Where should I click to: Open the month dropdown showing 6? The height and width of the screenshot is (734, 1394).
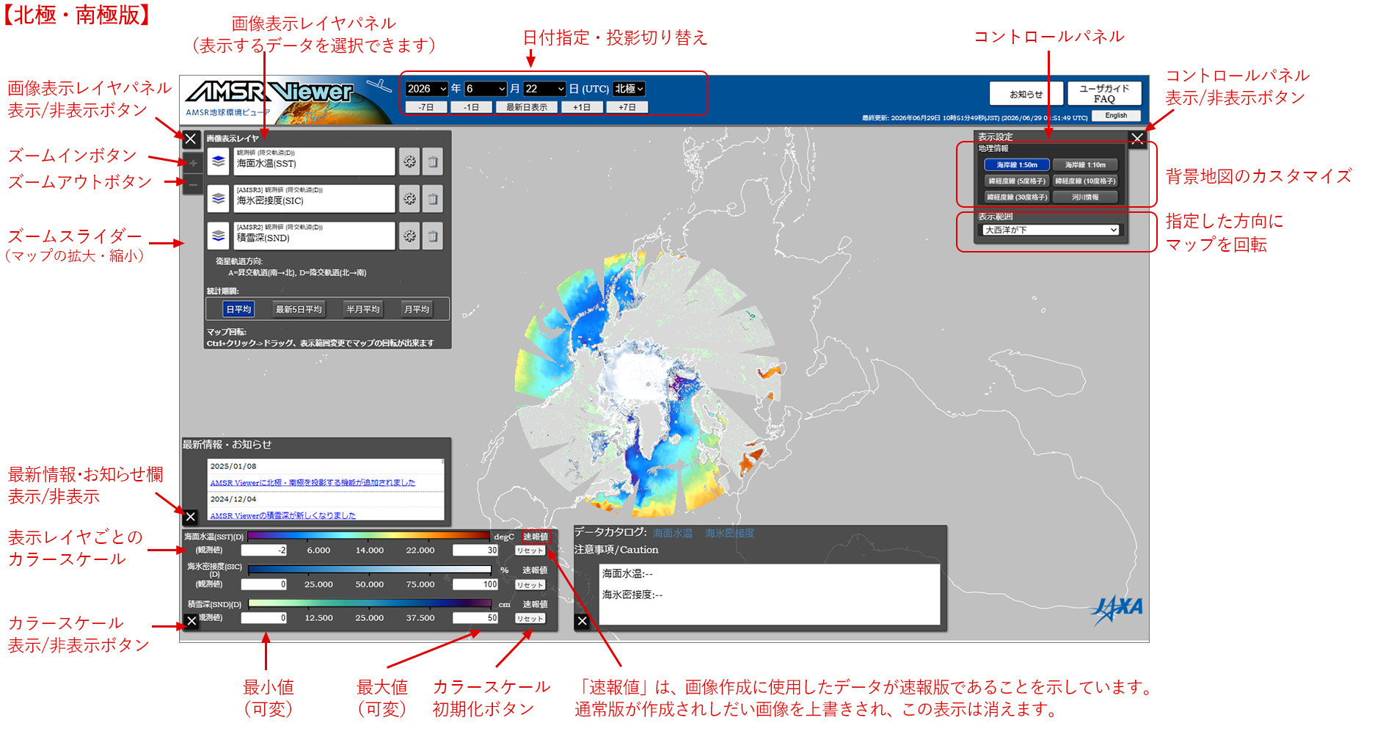point(486,89)
